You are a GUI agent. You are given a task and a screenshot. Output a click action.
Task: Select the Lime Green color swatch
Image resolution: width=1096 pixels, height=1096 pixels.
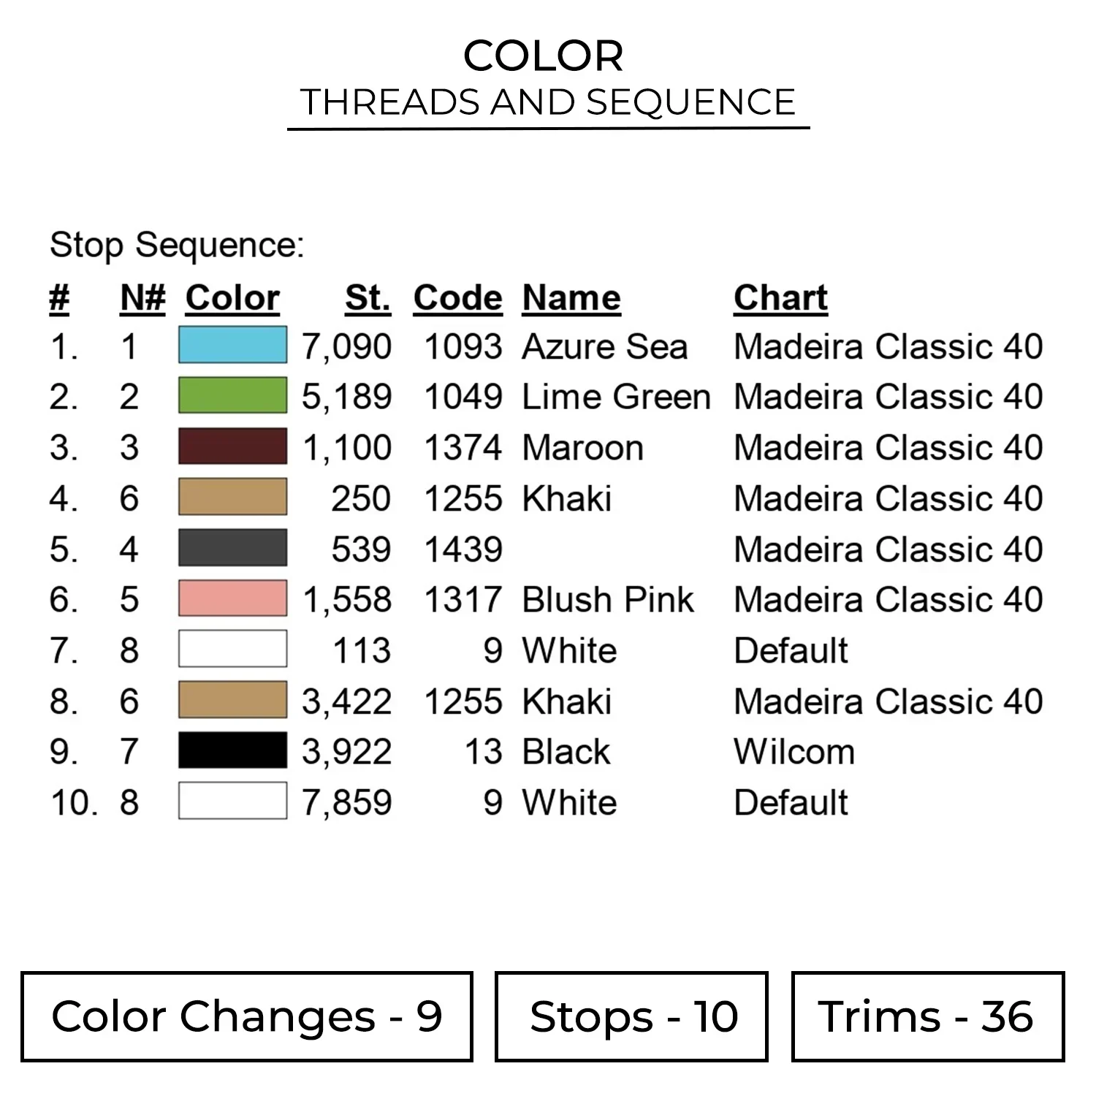232,396
